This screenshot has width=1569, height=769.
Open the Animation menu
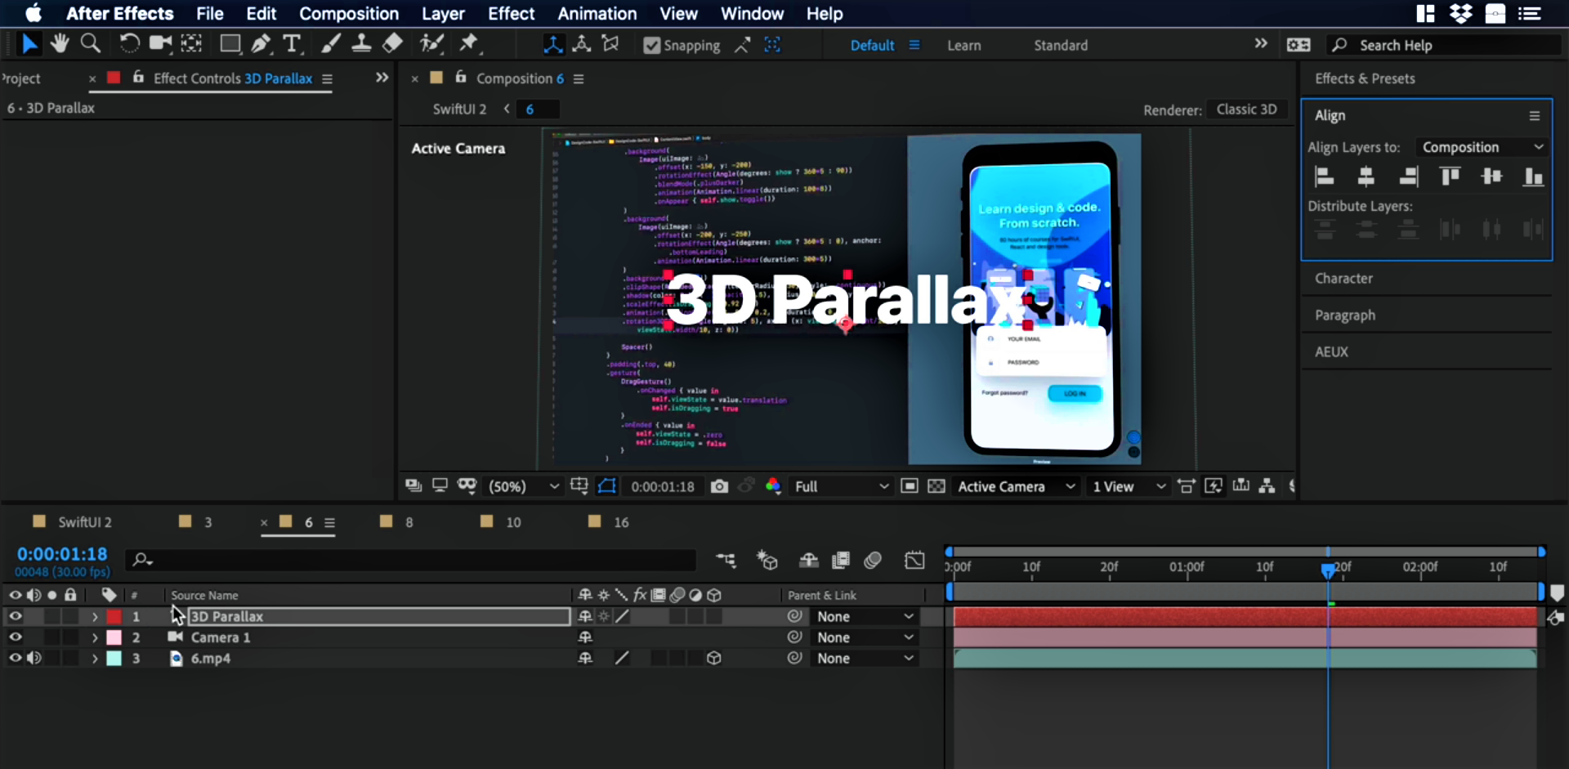[597, 14]
